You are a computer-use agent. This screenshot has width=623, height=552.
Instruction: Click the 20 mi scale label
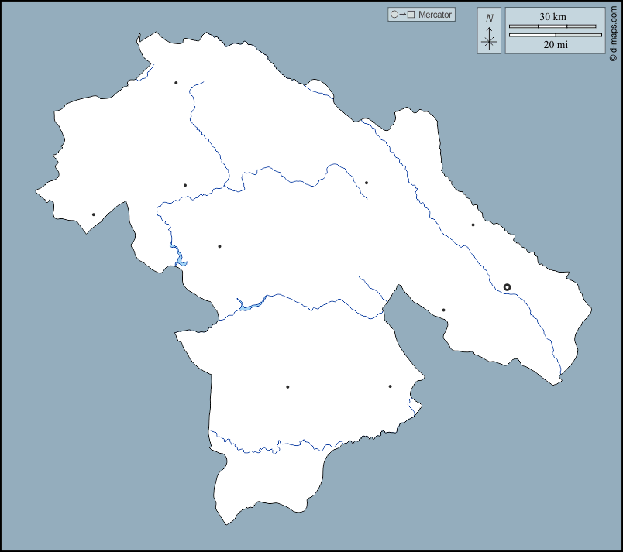click(555, 46)
